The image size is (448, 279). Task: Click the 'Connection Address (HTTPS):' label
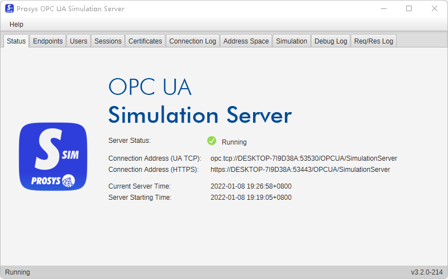click(x=154, y=170)
